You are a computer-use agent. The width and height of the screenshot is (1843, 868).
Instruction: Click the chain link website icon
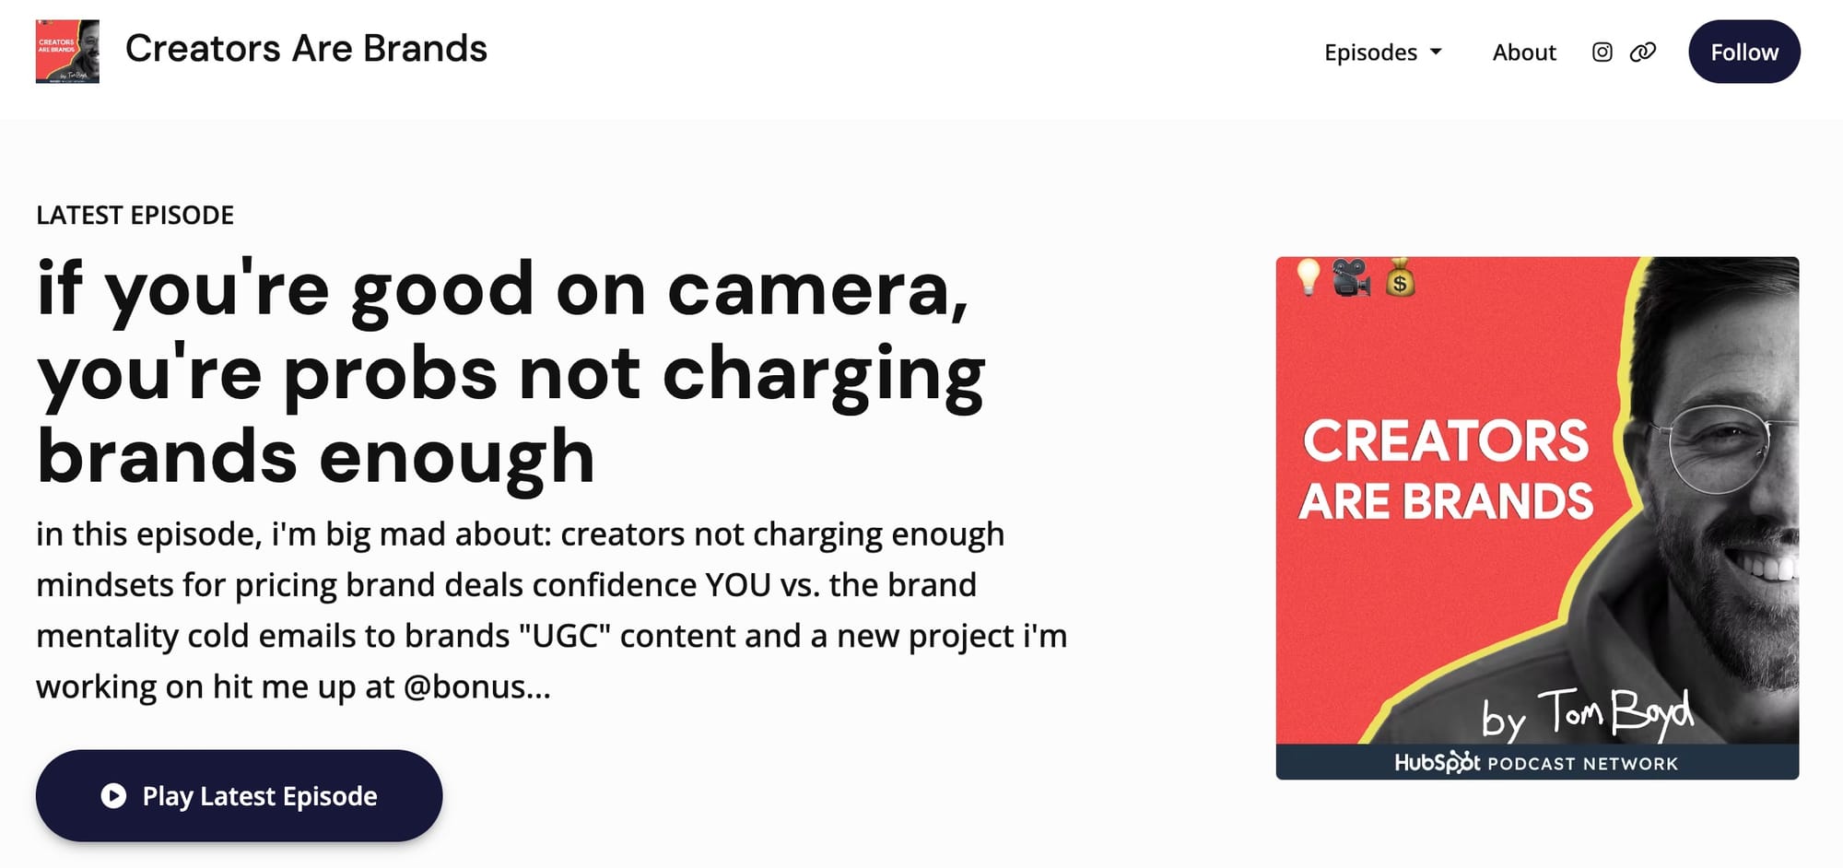(x=1642, y=53)
